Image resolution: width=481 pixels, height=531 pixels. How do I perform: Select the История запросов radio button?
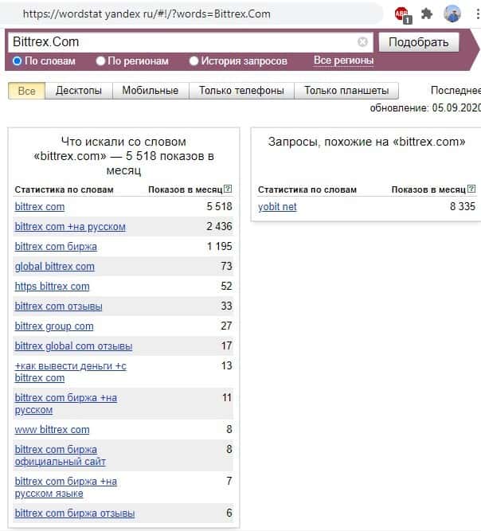point(194,61)
